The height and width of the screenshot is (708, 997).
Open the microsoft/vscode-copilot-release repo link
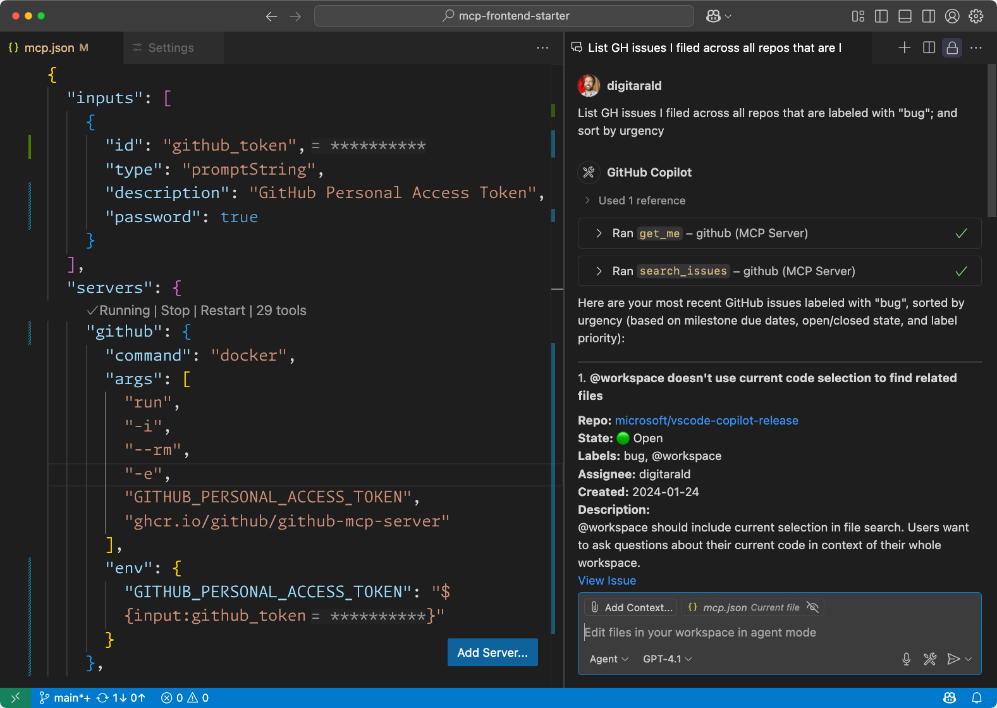[706, 421]
